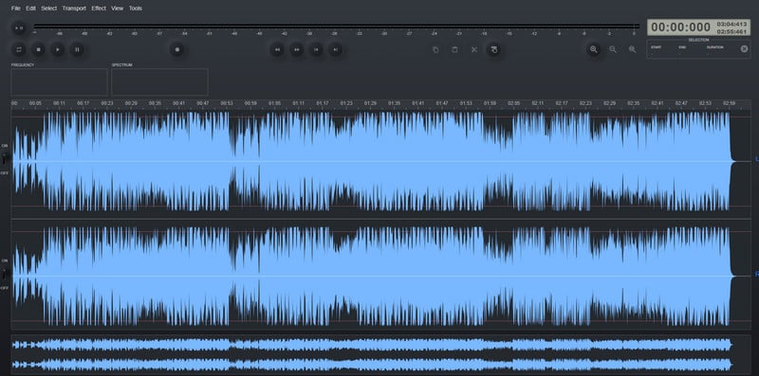The height and width of the screenshot is (376, 759).
Task: Click the 00:00:000 time display
Action: (x=680, y=27)
